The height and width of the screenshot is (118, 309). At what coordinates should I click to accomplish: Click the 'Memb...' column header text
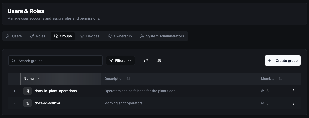point(268,79)
